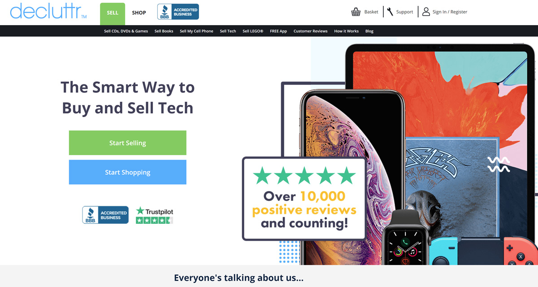Open Customer Reviews link
Image resolution: width=538 pixels, height=287 pixels.
[311, 31]
